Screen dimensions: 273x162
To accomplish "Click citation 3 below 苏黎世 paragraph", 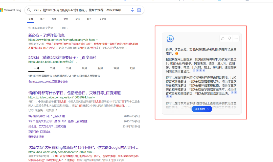I will 167,96.
